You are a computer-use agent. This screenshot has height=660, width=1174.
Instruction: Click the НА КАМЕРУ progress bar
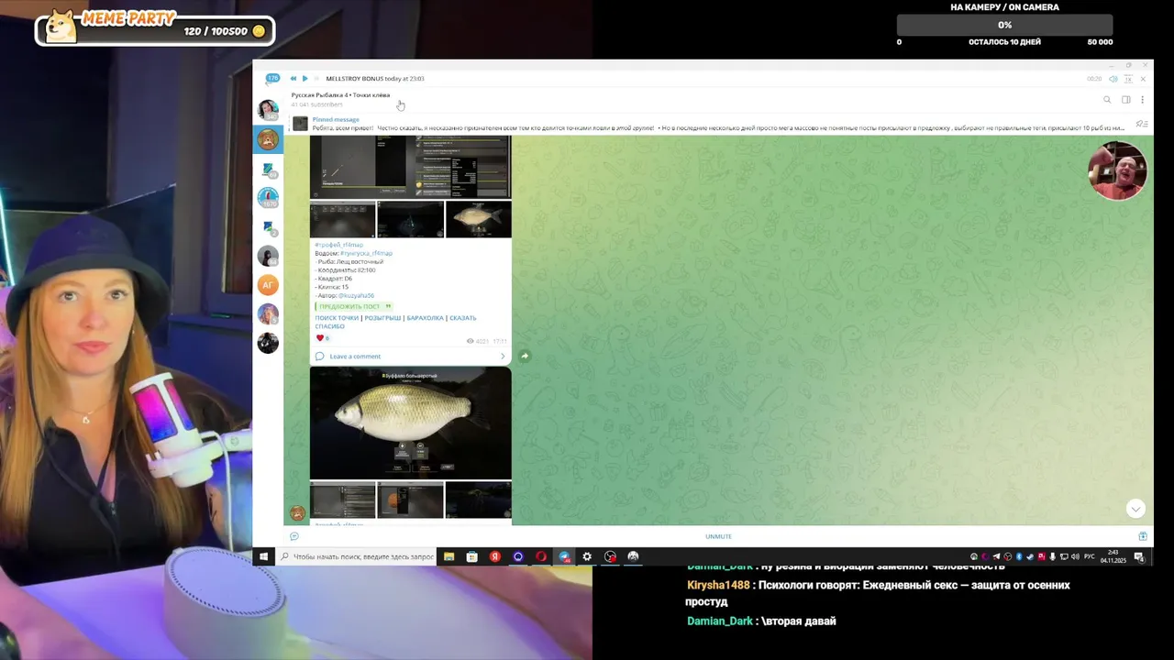pos(1004,25)
